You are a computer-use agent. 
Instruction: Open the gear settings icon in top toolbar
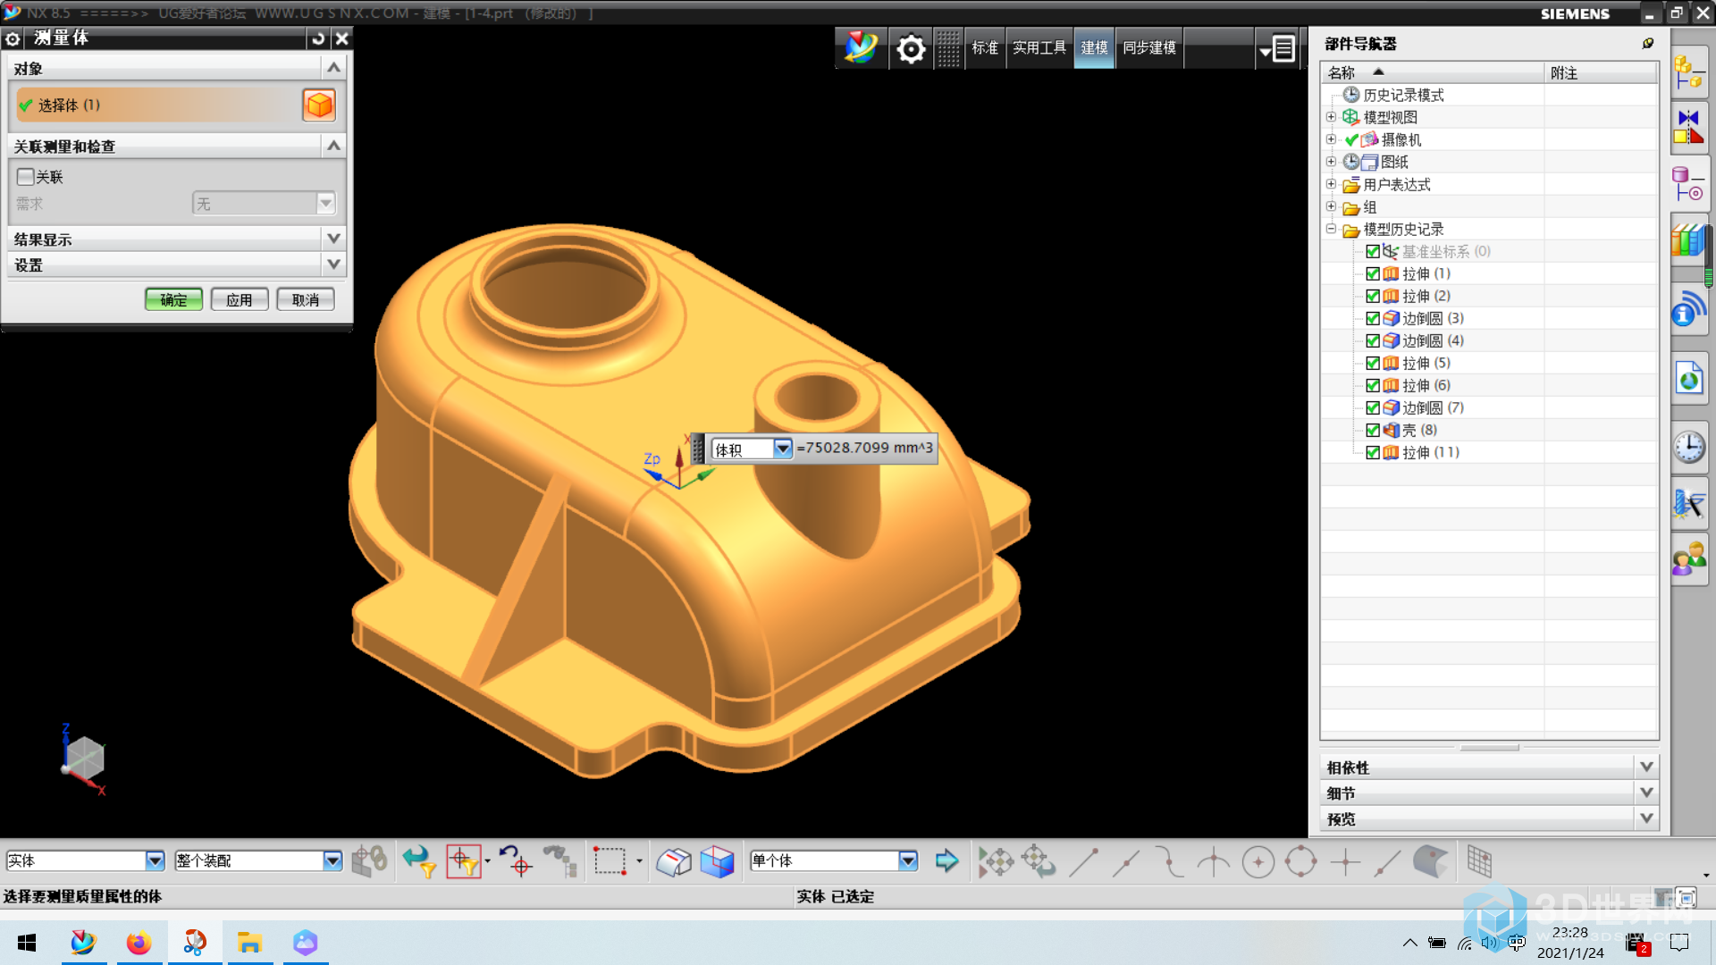[911, 48]
